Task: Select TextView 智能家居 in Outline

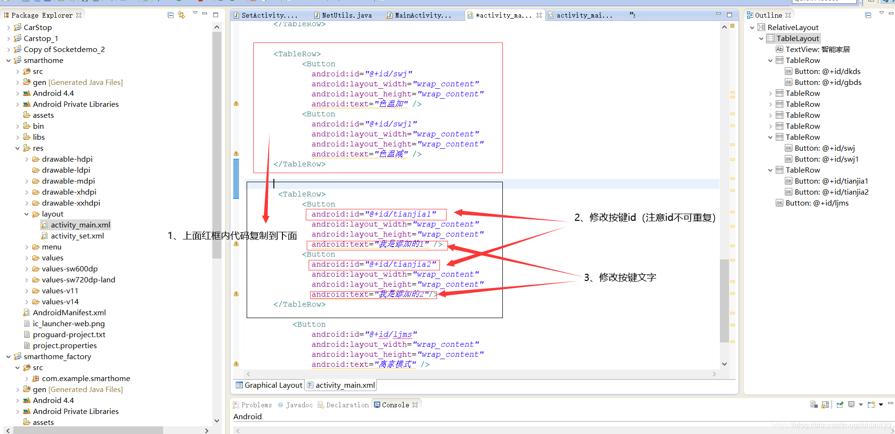Action: coord(812,50)
